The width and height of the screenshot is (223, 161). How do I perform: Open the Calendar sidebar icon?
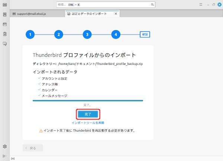coord(5,24)
